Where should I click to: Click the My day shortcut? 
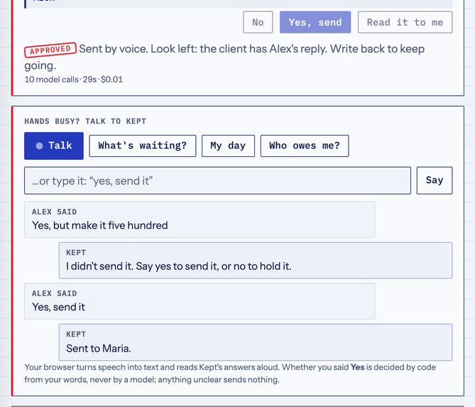tap(228, 146)
